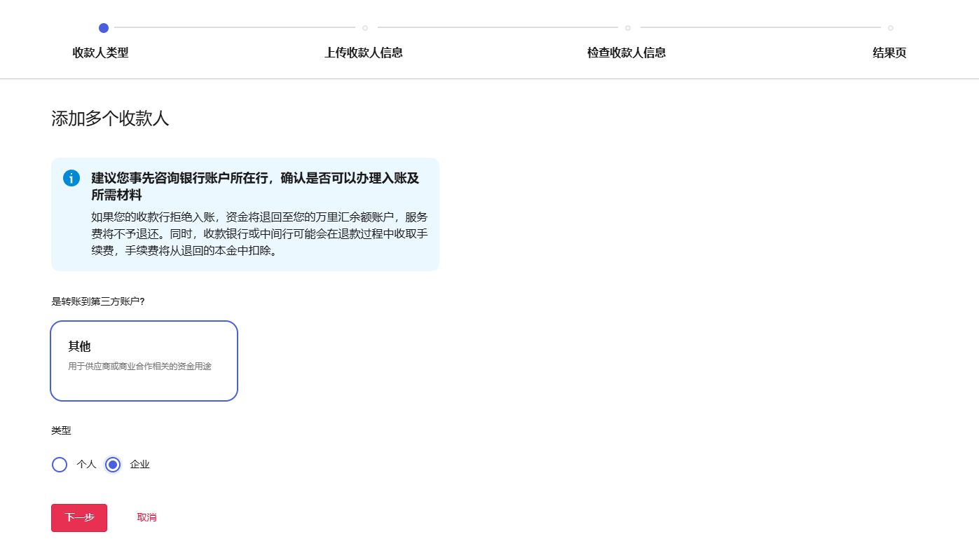This screenshot has width=979, height=553.
Task: Click the step dot above 结果页
Action: tap(891, 28)
